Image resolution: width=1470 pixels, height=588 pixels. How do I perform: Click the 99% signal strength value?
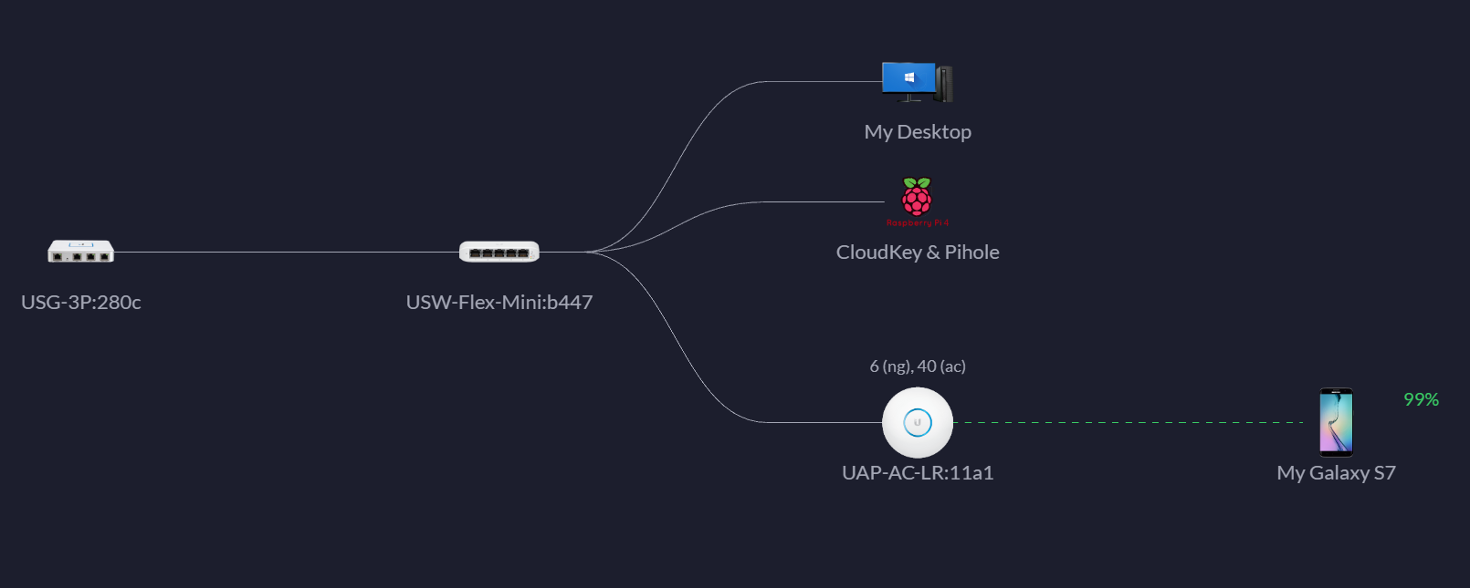1421,399
